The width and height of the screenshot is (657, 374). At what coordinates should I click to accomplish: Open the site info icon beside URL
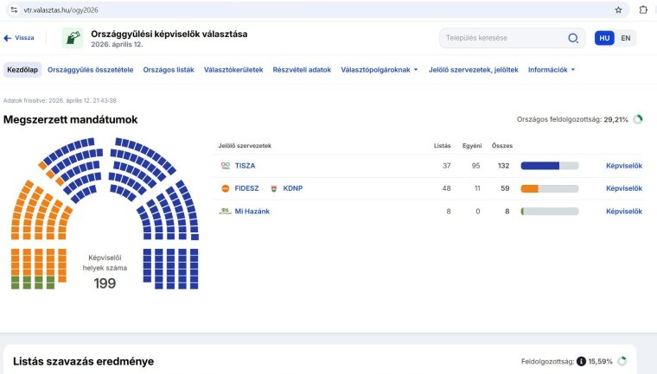point(14,10)
